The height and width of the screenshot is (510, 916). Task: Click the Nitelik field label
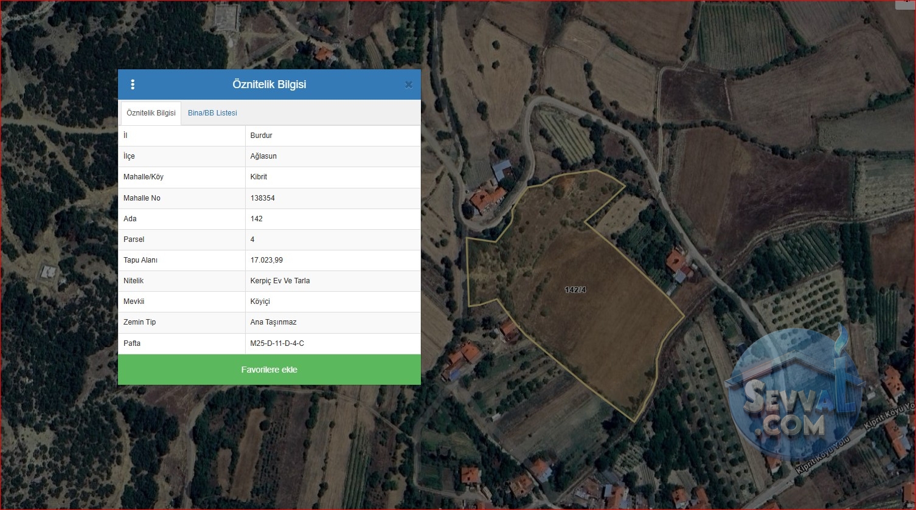tap(134, 281)
